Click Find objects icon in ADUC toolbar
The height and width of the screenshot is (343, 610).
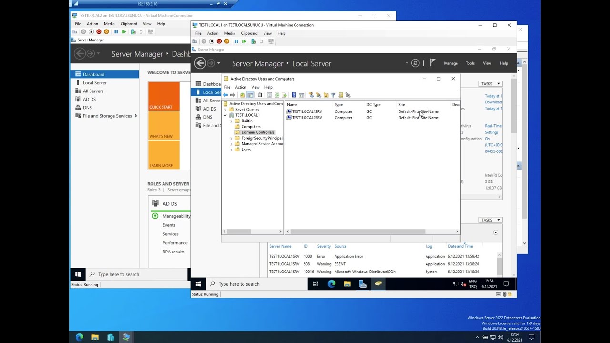coord(341,95)
